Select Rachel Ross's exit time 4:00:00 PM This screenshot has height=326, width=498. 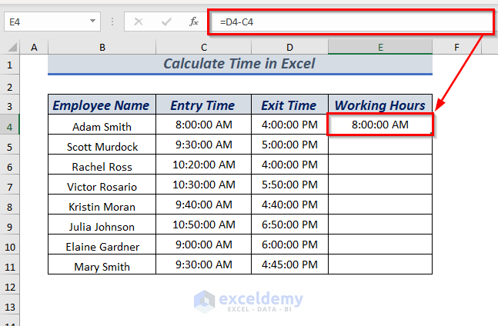coord(289,165)
